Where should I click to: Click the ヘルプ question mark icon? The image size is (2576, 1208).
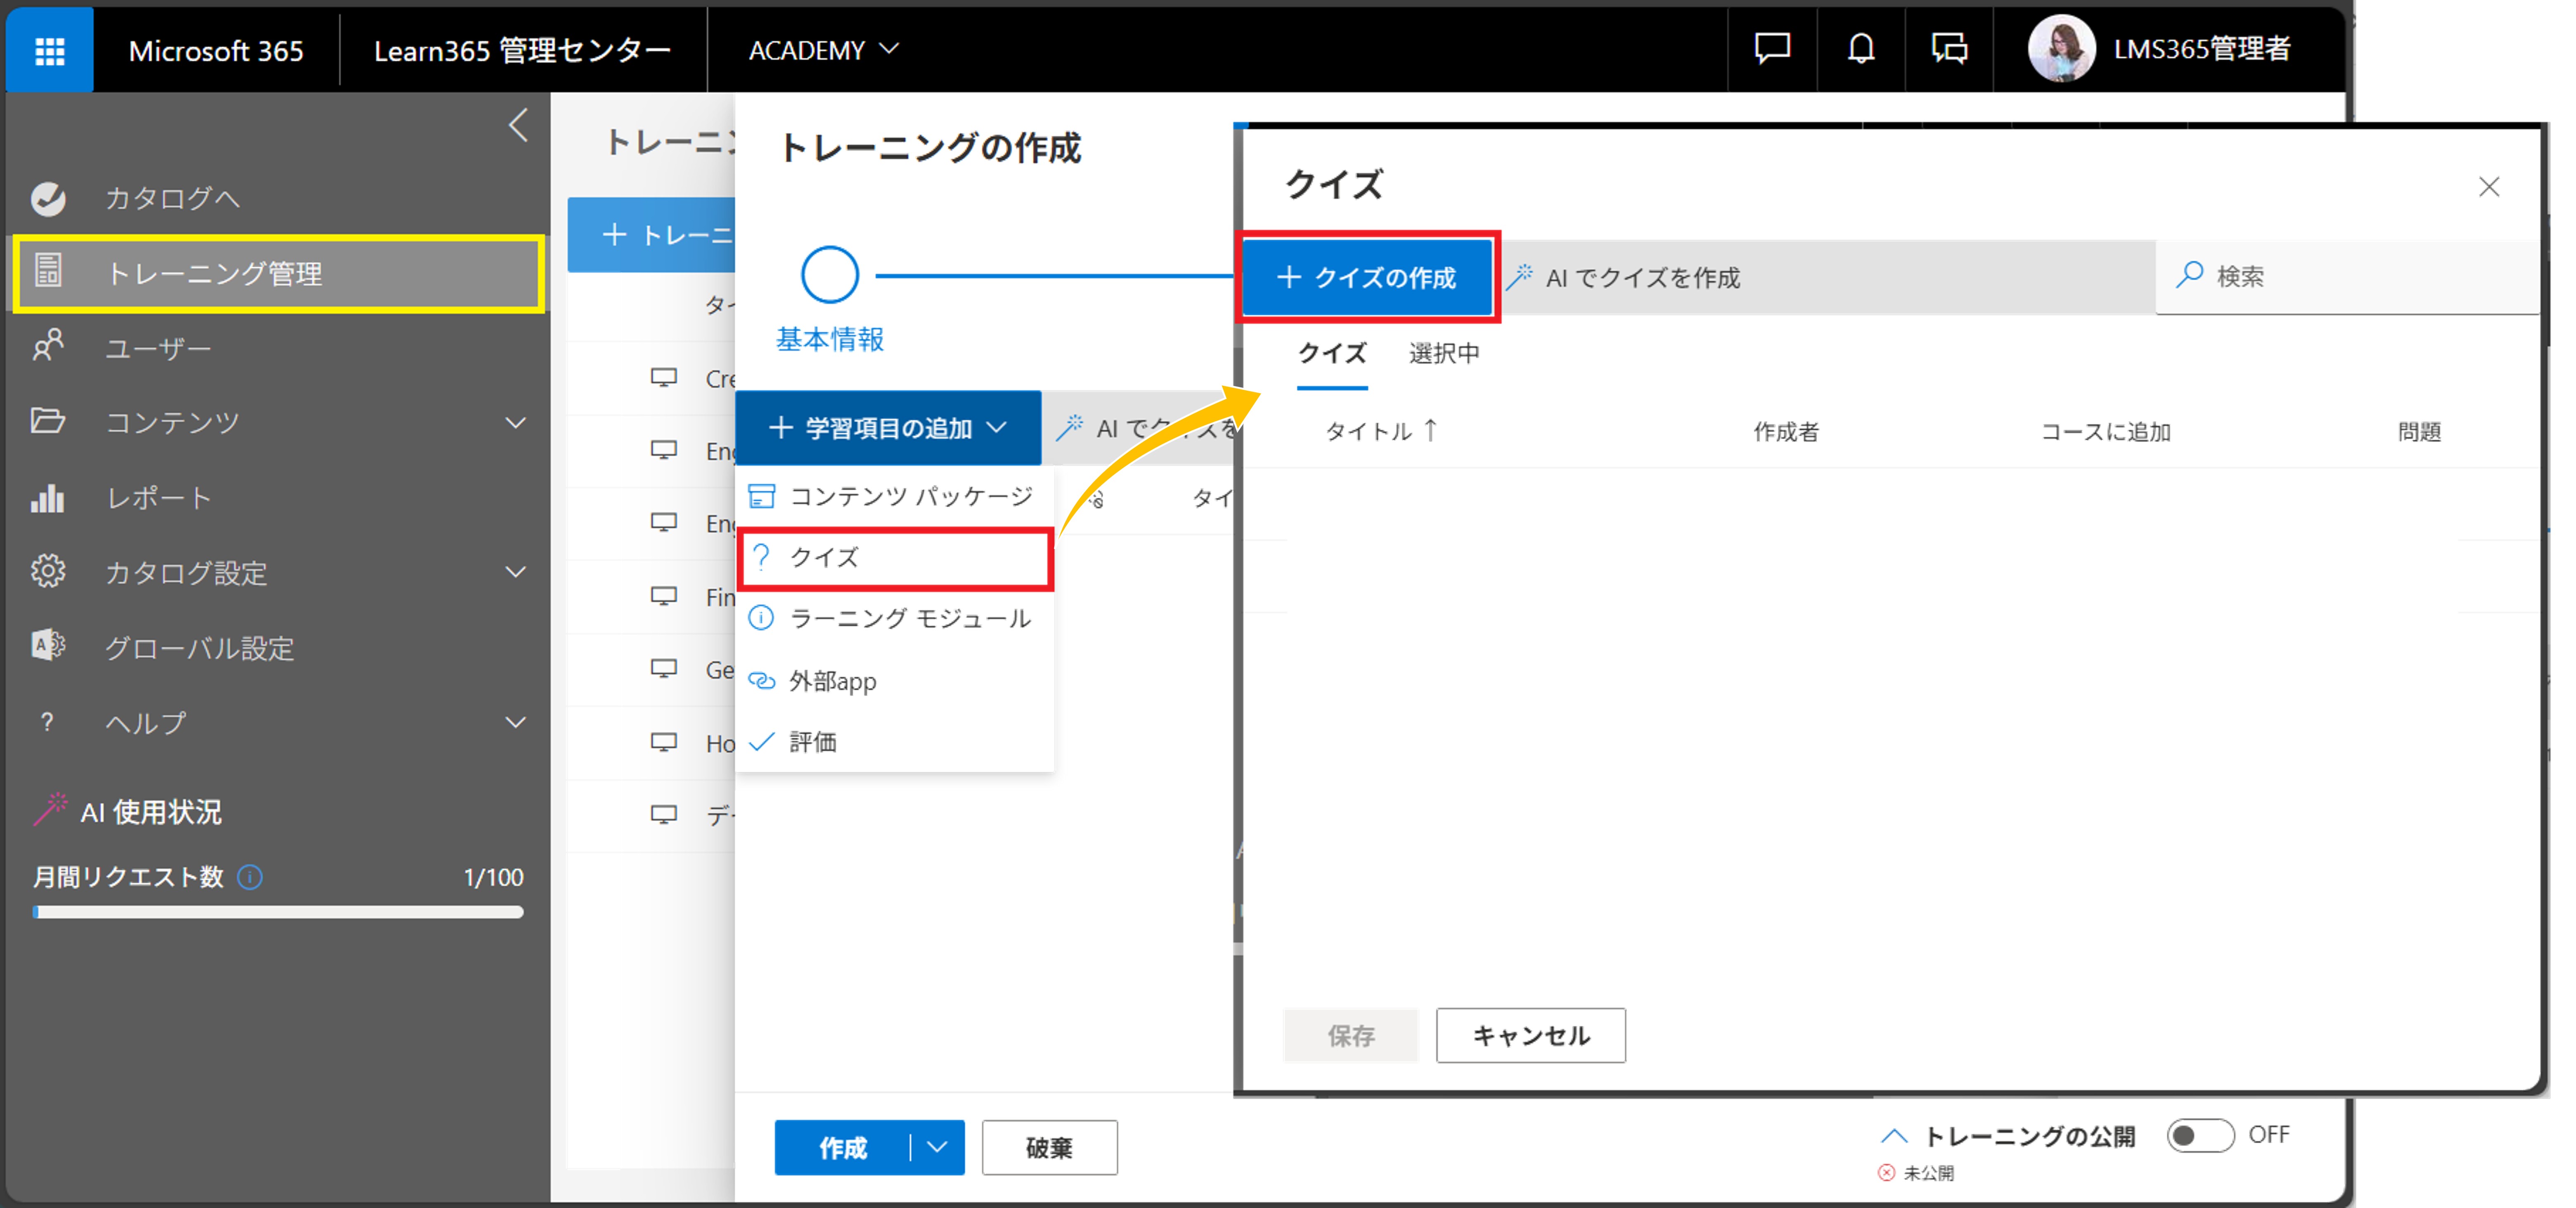[x=47, y=722]
